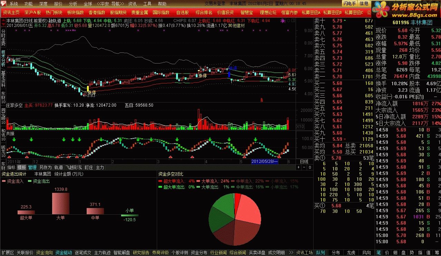Open the 智能解盘 bottom tab
This screenshot has height=256, width=441.
(x=122, y=253)
